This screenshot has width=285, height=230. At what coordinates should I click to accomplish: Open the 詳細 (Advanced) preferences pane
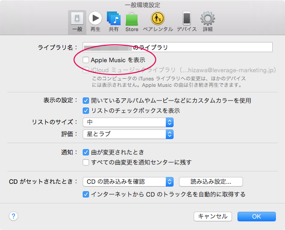(x=208, y=22)
